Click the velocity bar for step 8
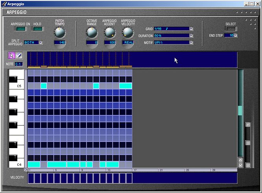The width and height of the screenshot is (262, 193). [77, 178]
